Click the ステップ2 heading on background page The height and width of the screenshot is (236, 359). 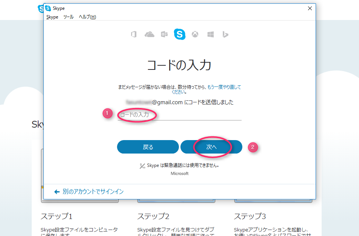point(153,216)
